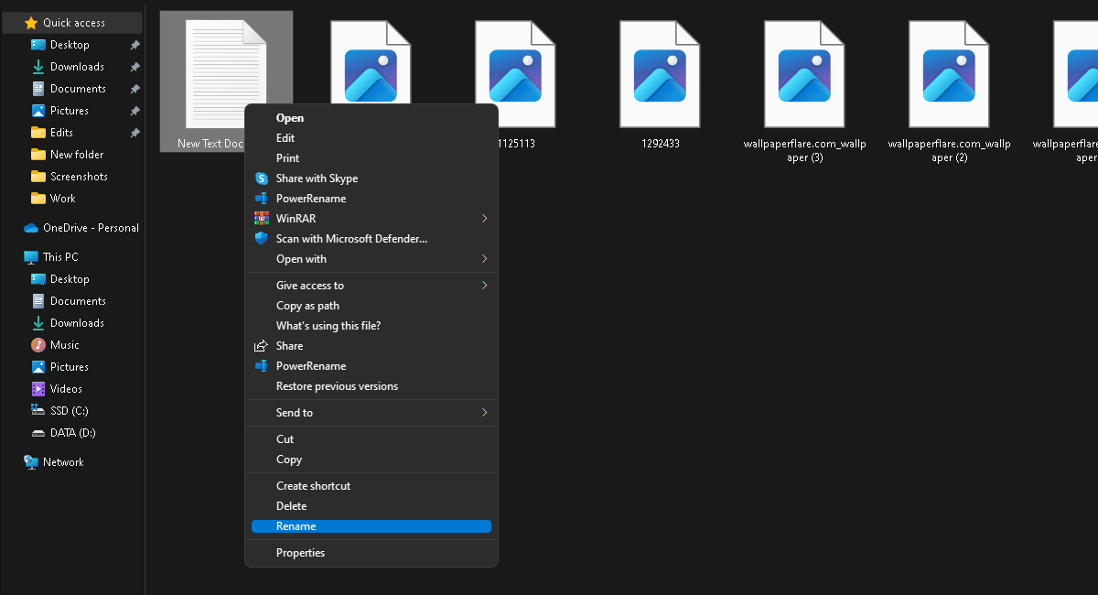This screenshot has height=595, width=1098.
Task: Choose Rename from the context menu
Action: [x=296, y=526]
